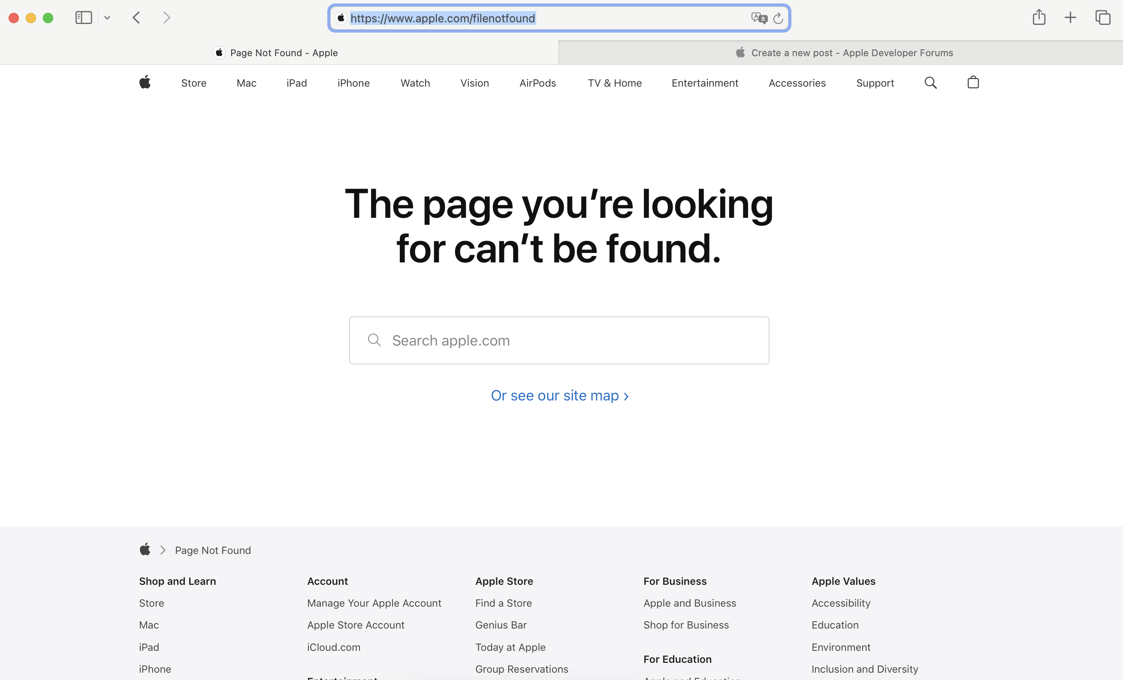
Task: Click the Apple logo in navigation bar
Action: coord(145,82)
